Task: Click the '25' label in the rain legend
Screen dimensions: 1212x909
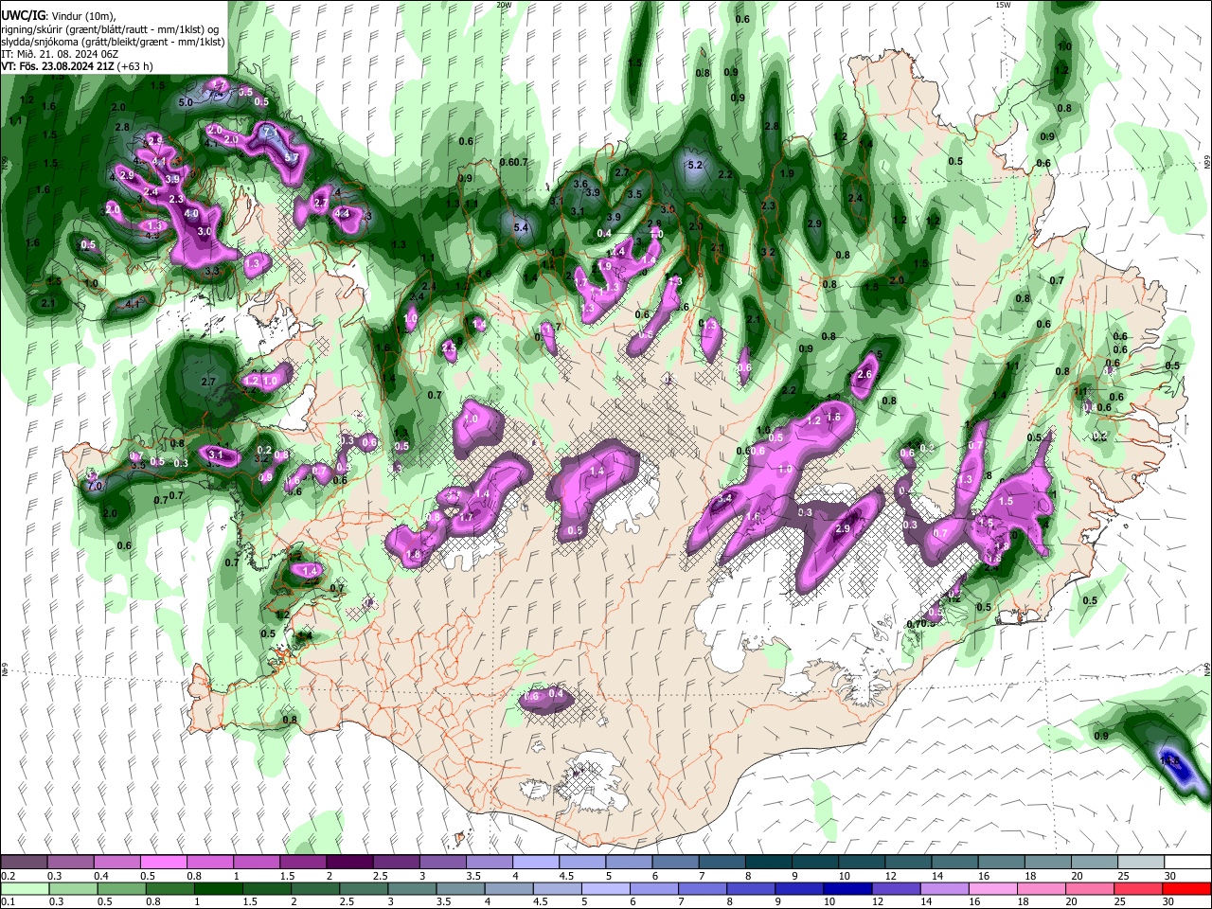Action: coord(1121,902)
